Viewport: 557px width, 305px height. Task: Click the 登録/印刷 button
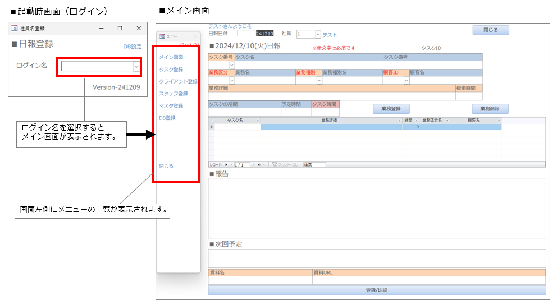click(x=377, y=290)
